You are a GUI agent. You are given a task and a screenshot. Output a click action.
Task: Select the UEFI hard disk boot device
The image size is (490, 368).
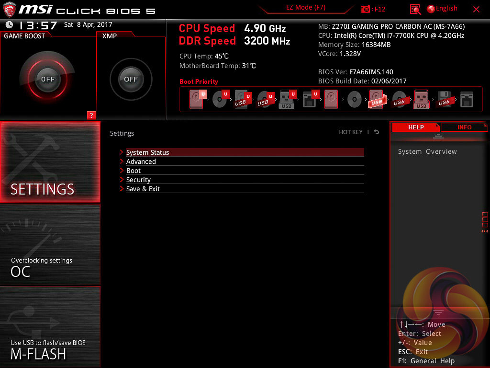pos(197,99)
